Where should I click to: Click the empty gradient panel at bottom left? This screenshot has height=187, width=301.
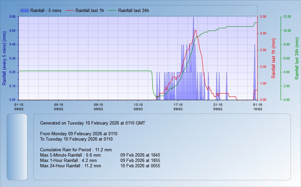pos(17,147)
